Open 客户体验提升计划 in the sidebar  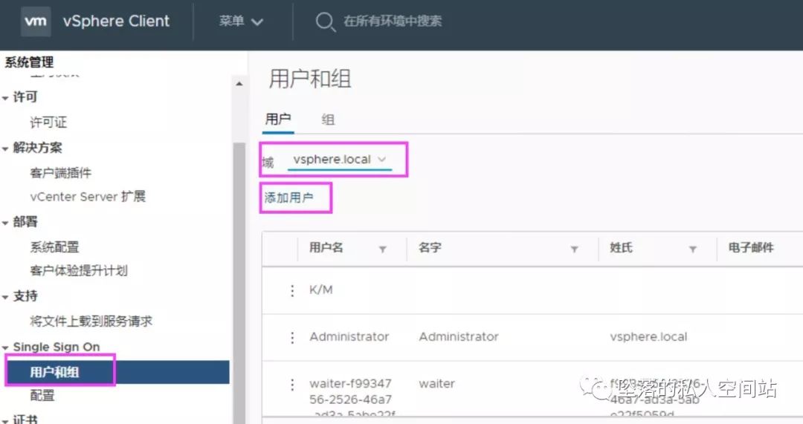78,270
